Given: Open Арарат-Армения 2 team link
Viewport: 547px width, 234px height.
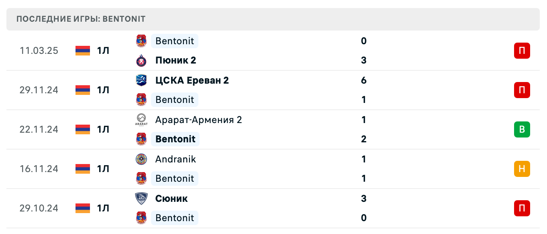Looking at the screenshot, I should [x=198, y=120].
